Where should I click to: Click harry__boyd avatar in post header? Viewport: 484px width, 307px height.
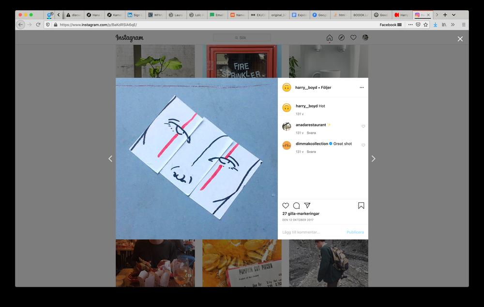point(287,87)
